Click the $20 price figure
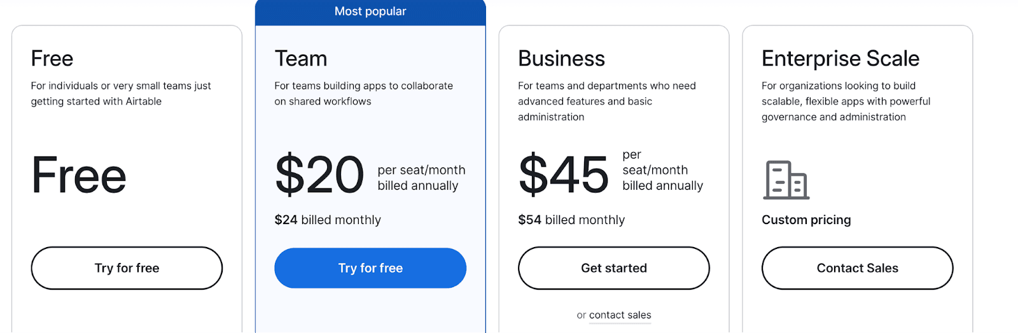The width and height of the screenshot is (1018, 333). [319, 175]
